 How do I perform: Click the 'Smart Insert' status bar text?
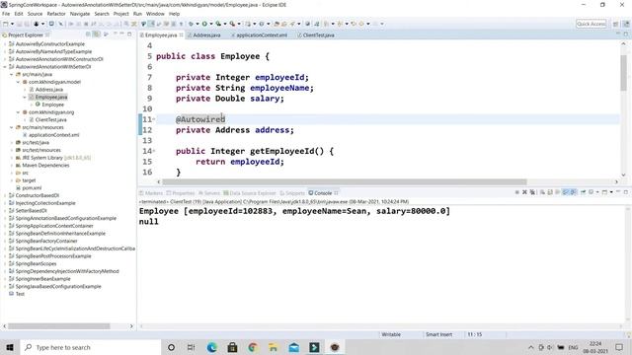[x=438, y=334]
